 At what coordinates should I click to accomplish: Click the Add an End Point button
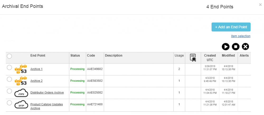[x=231, y=27]
